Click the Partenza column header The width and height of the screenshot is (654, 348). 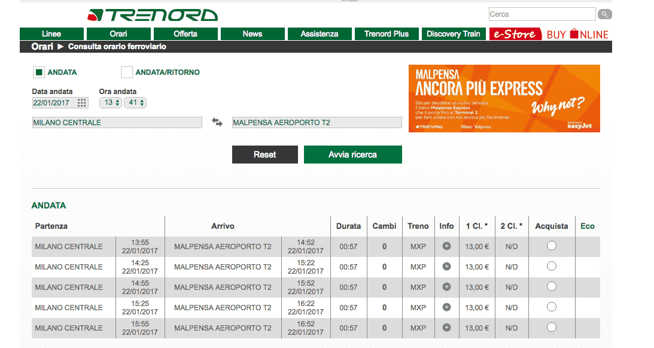point(51,226)
